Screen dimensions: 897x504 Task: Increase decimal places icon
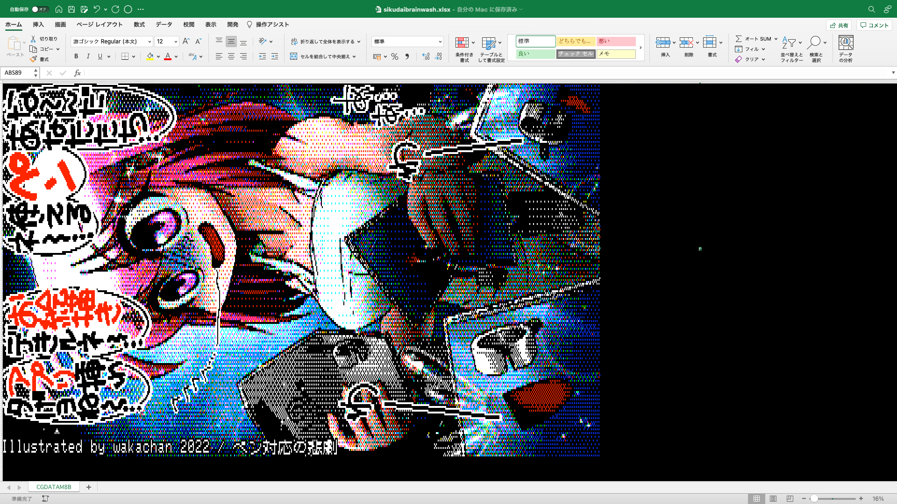(x=426, y=56)
